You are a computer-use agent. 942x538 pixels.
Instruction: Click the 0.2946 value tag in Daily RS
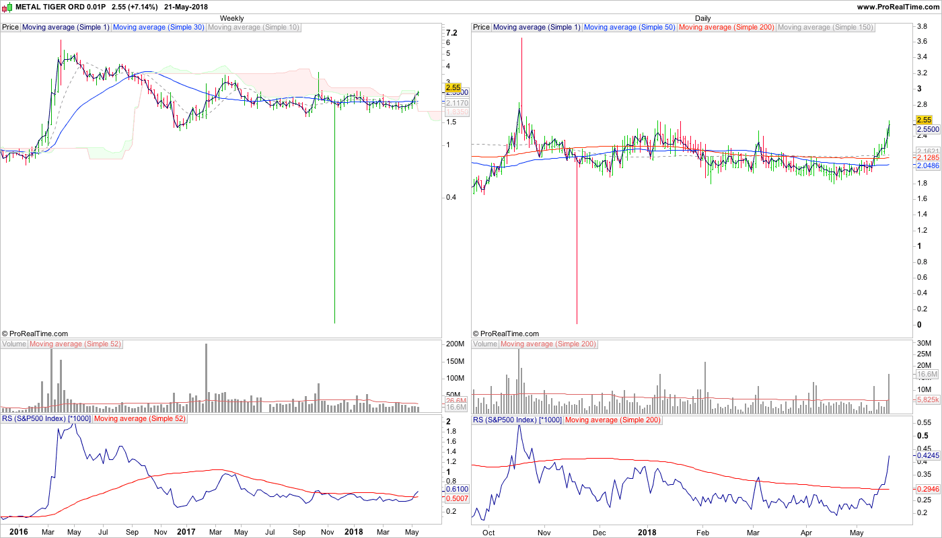(927, 490)
